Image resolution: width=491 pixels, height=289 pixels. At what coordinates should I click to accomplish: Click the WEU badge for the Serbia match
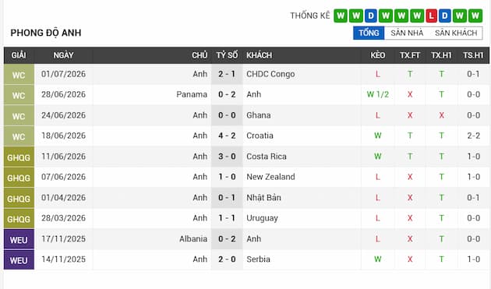pyautogui.click(x=19, y=260)
